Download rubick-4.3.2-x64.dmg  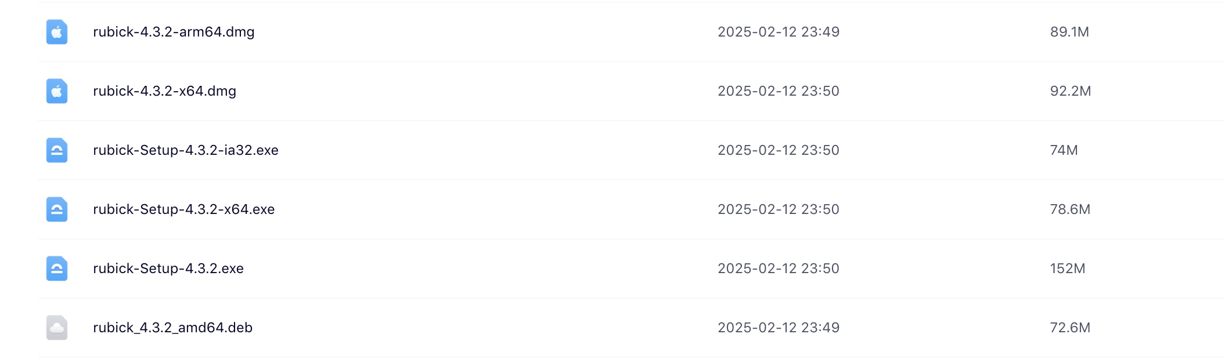click(164, 91)
